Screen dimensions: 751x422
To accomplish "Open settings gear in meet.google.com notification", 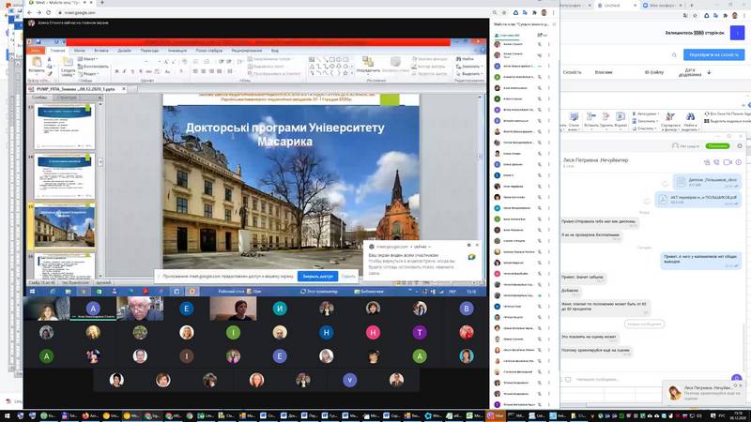I will coord(468,245).
